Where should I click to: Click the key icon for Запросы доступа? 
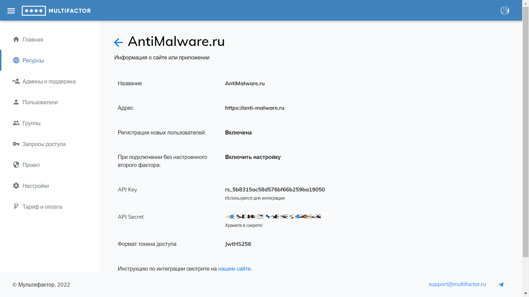click(16, 144)
